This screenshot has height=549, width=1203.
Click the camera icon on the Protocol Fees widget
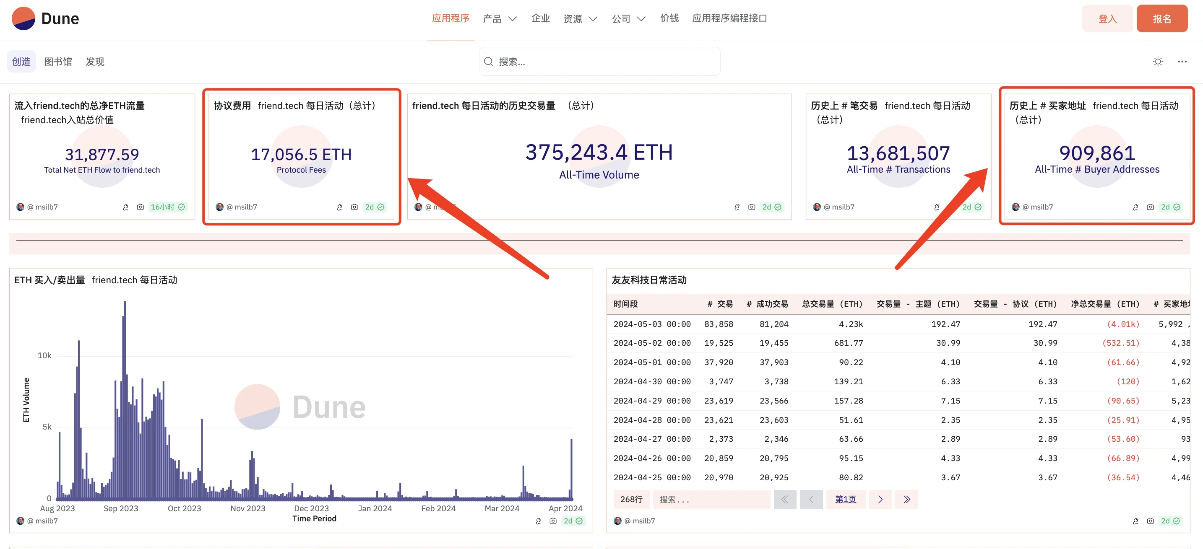point(354,207)
